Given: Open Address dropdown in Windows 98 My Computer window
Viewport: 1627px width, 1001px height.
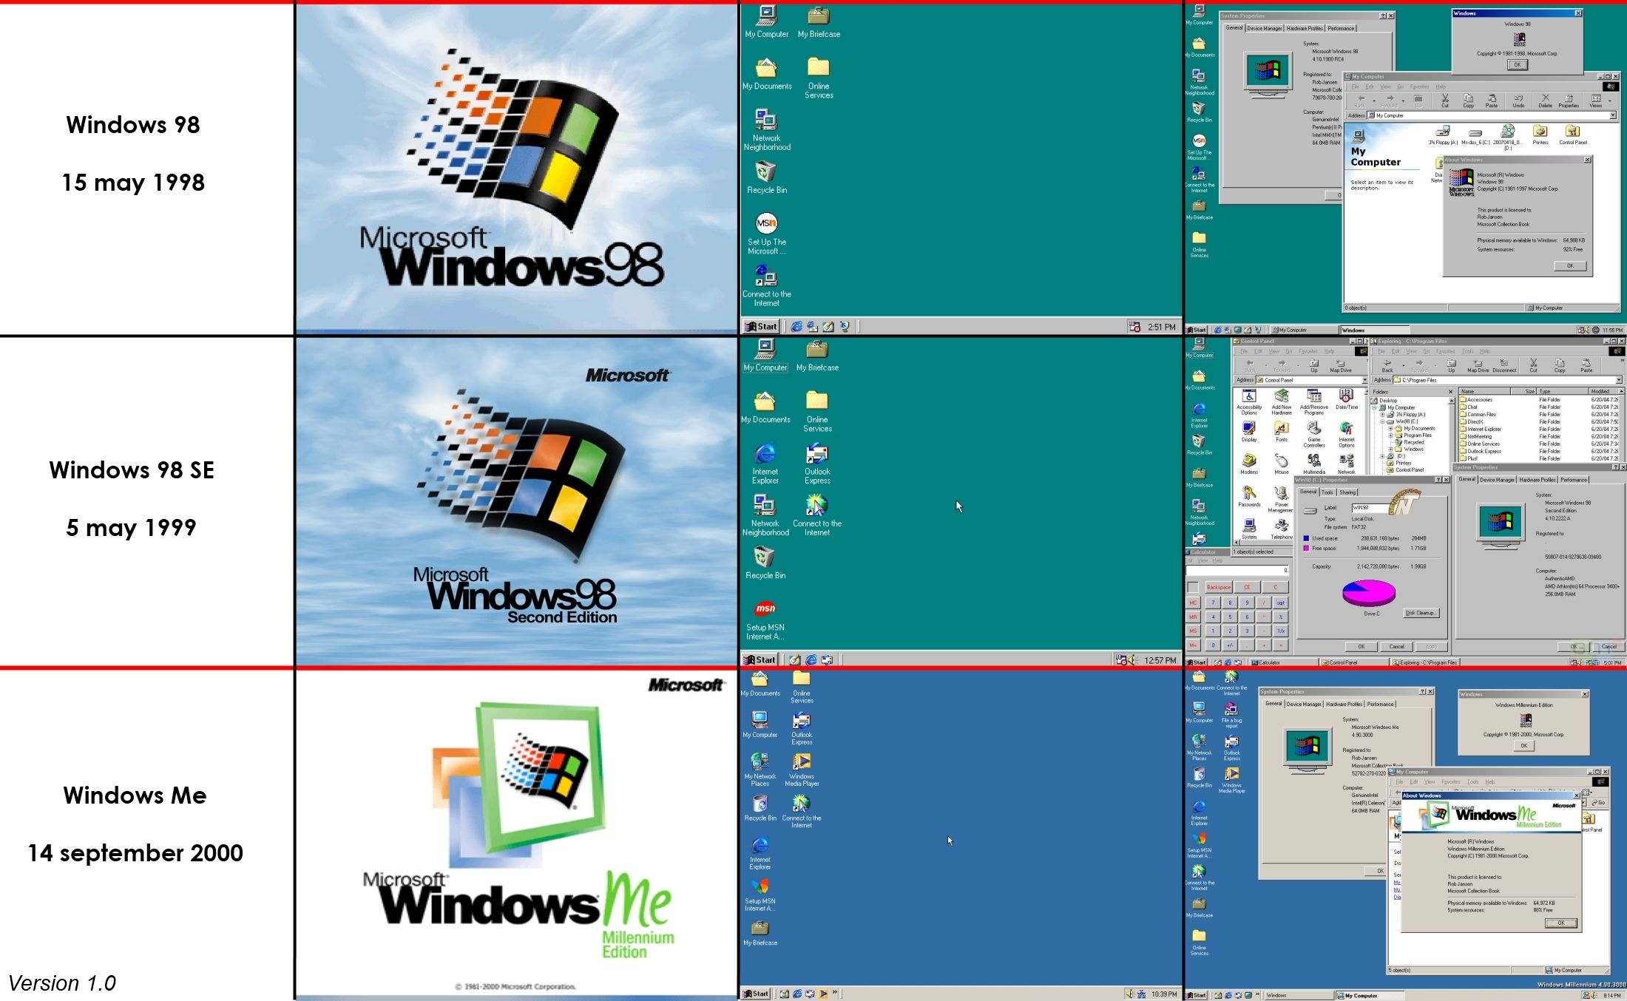Looking at the screenshot, I should click(1613, 115).
